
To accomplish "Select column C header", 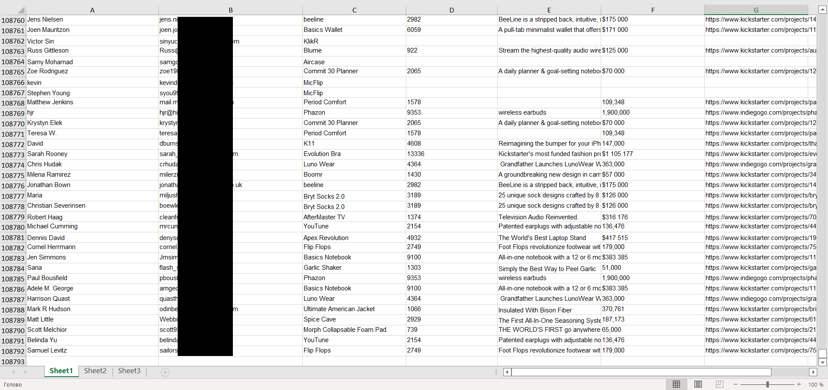I will pyautogui.click(x=354, y=10).
